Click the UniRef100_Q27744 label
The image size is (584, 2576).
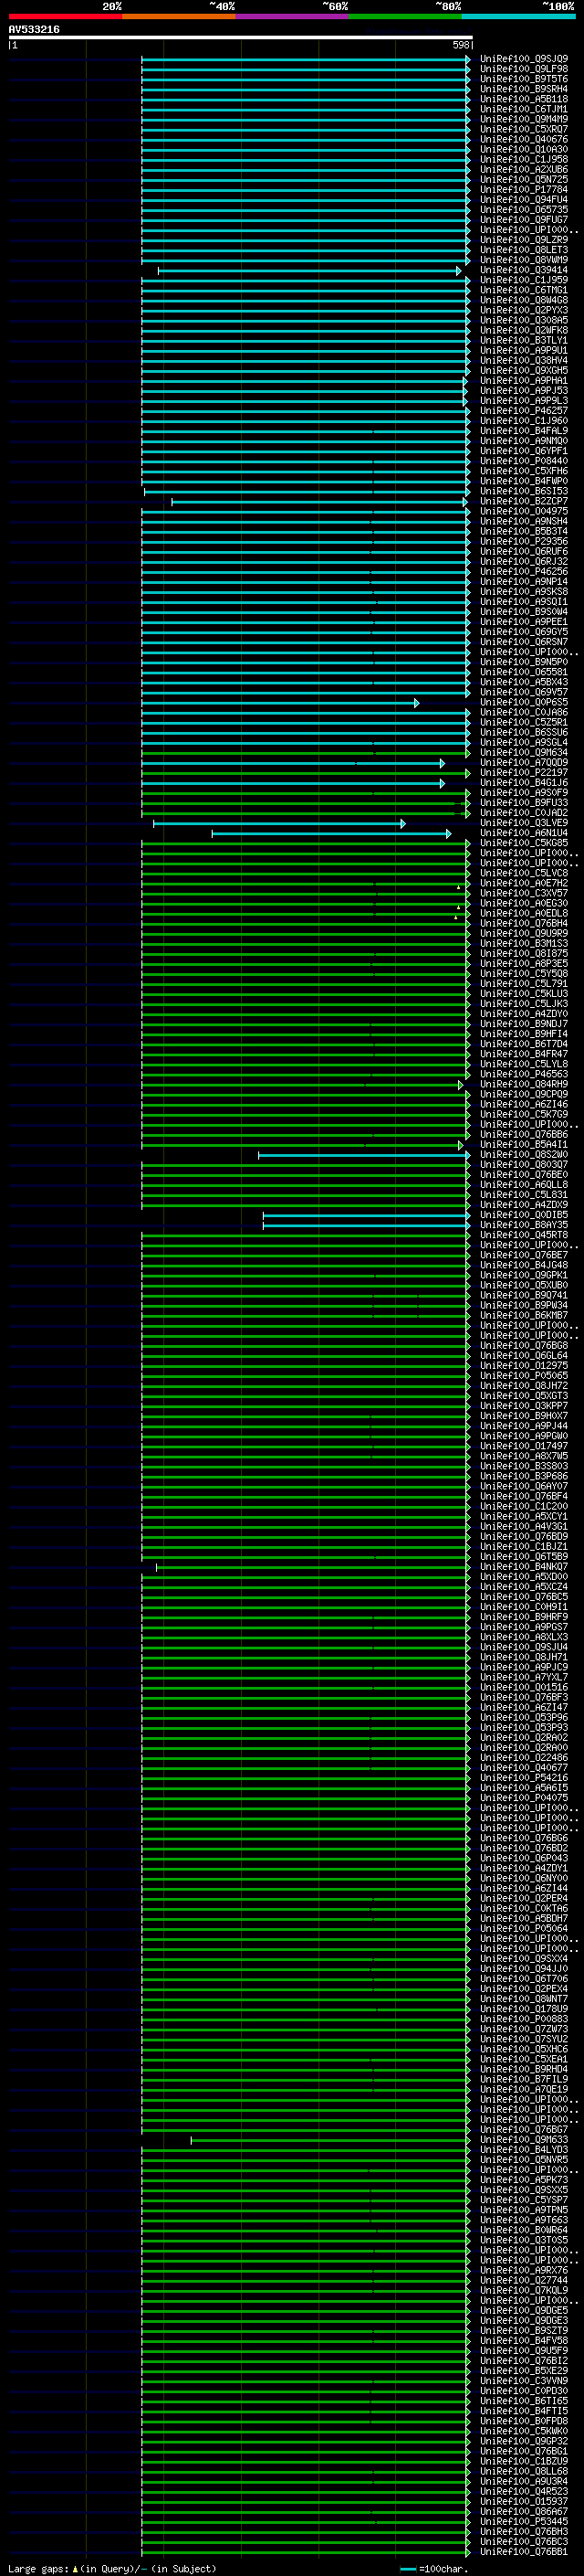click(524, 2281)
